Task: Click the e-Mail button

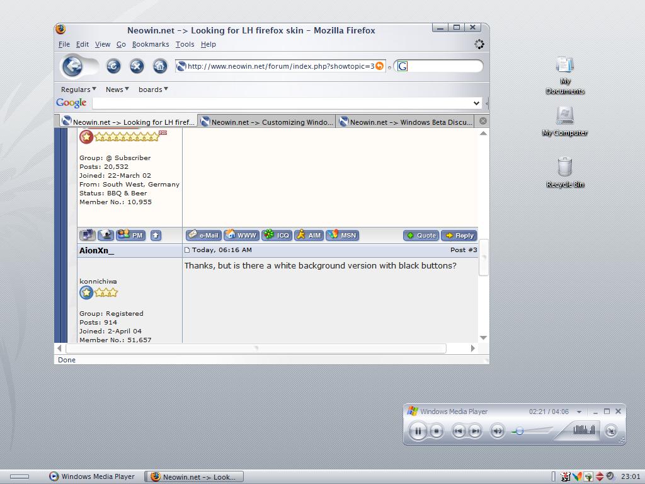Action: click(x=203, y=235)
